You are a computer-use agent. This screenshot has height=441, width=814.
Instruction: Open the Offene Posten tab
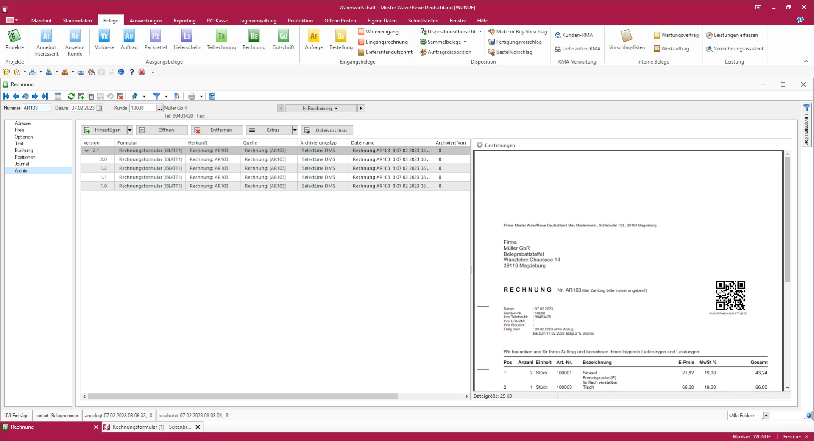[x=340, y=20]
